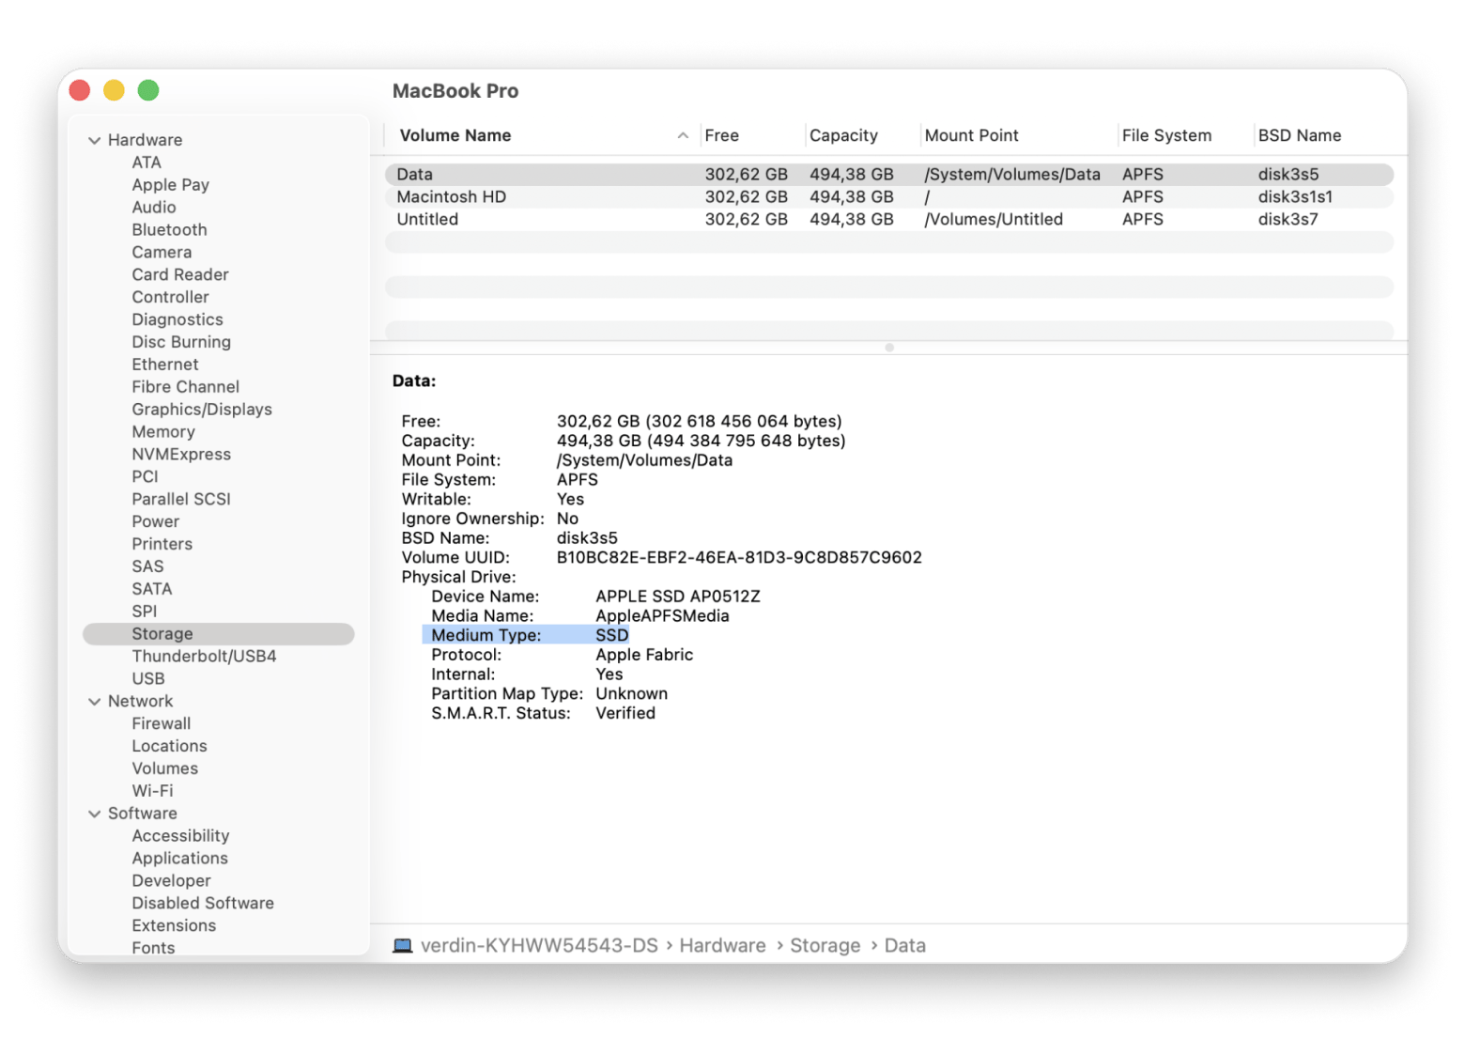Minimize the window with yellow button
This screenshot has height=1039, width=1465.
(x=114, y=90)
